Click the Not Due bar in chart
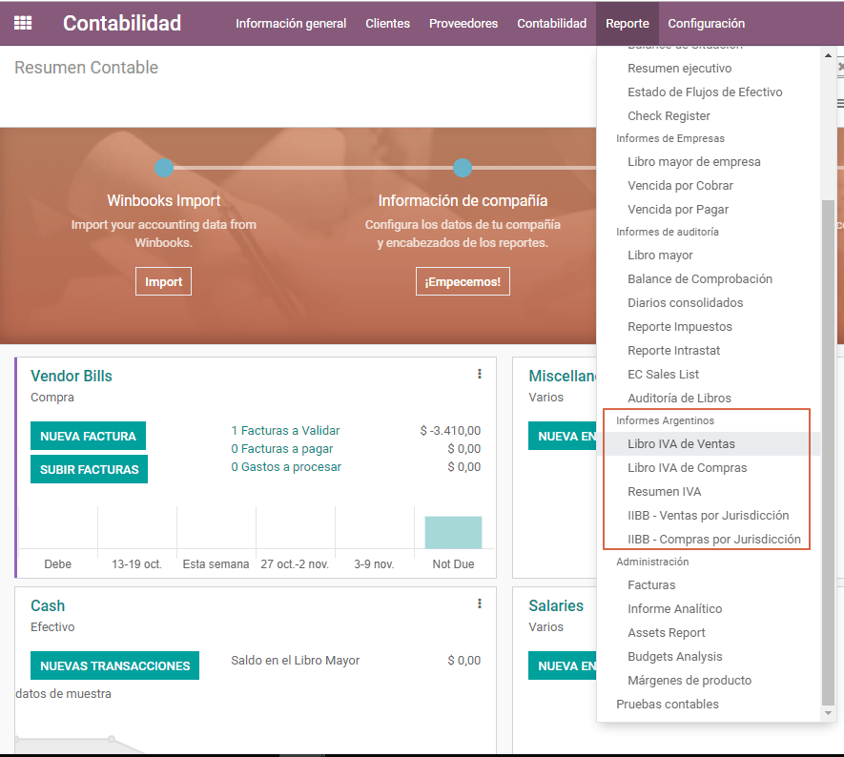 coord(453,532)
